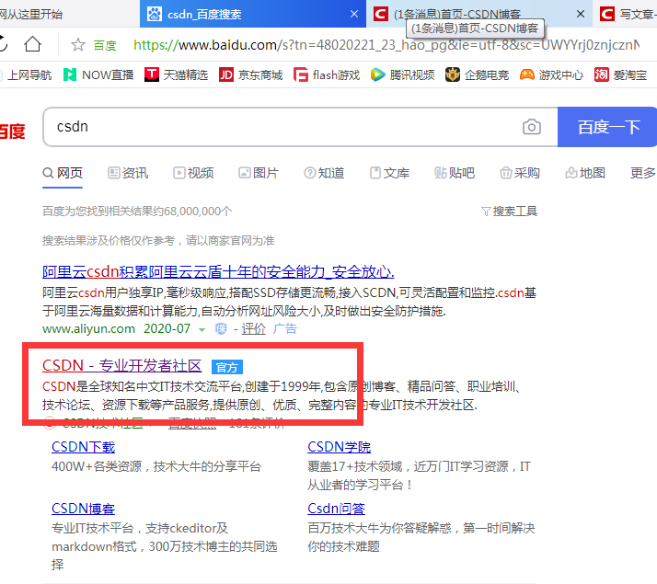Open the browser home page icon
The height and width of the screenshot is (584, 657).
(32, 44)
